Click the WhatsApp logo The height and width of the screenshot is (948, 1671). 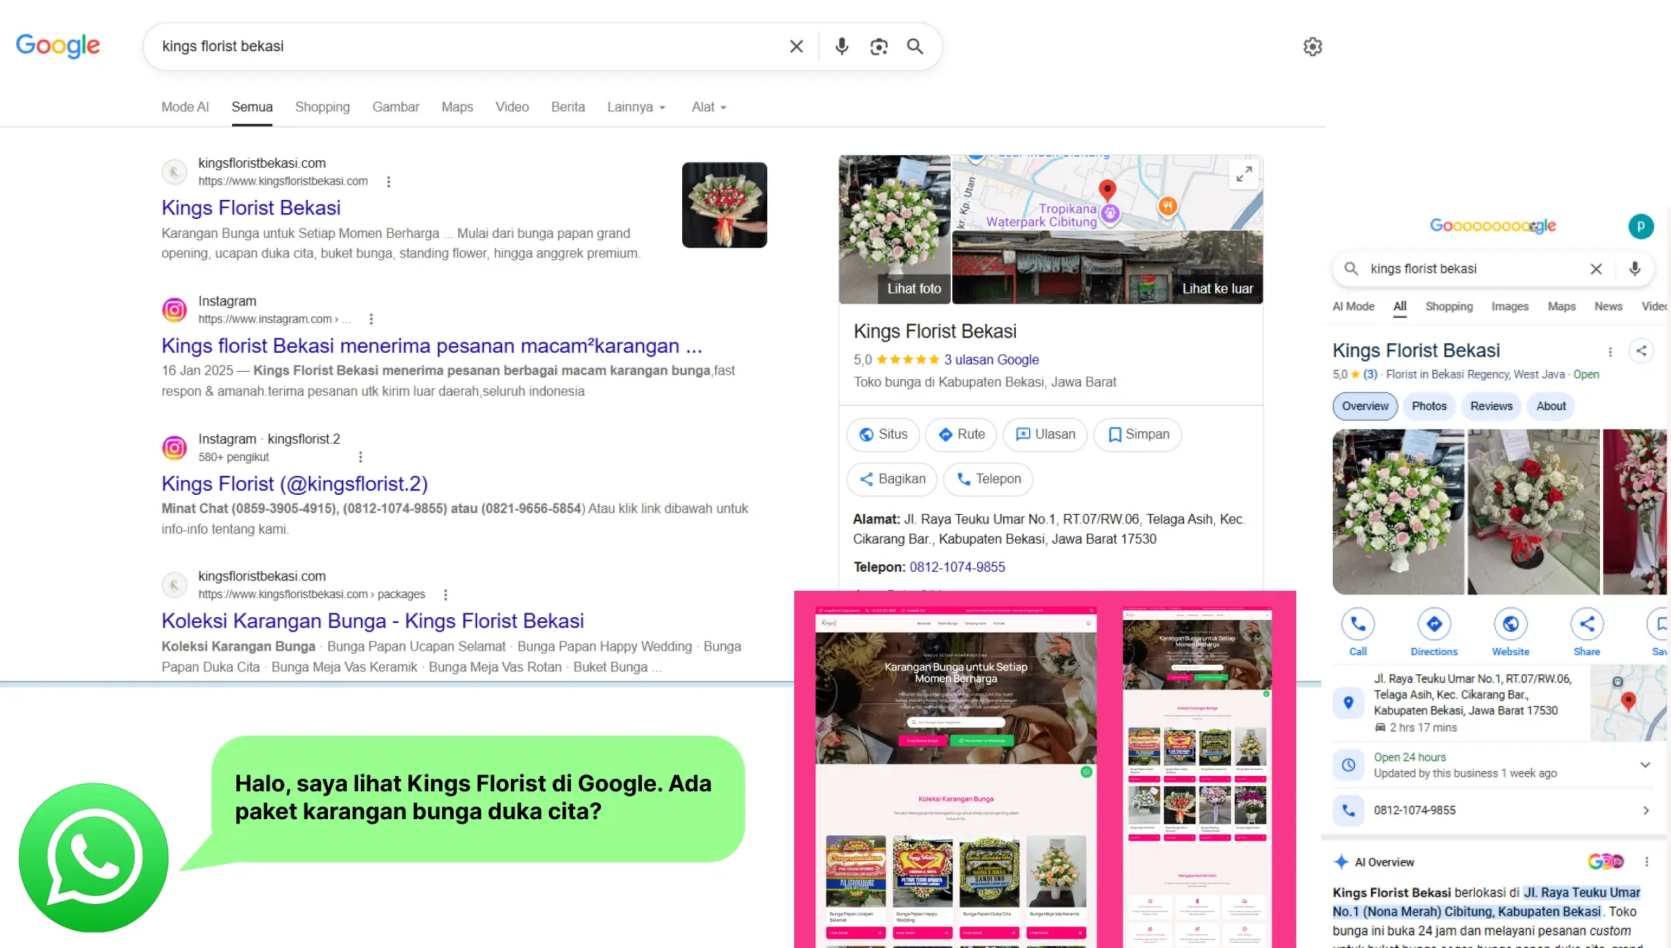point(94,857)
